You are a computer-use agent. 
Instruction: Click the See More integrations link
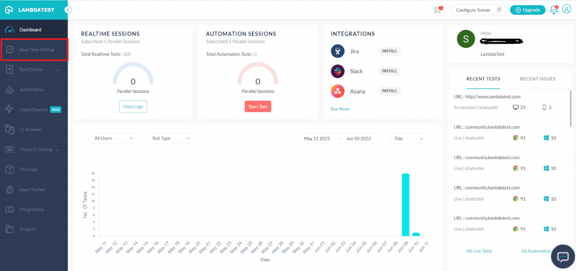coord(340,109)
